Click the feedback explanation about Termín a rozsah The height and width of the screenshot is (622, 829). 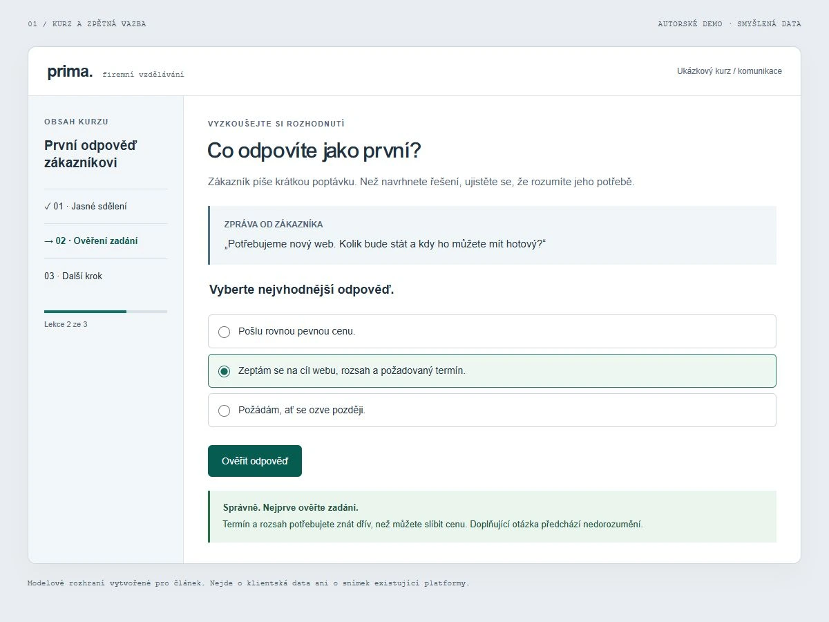(433, 524)
